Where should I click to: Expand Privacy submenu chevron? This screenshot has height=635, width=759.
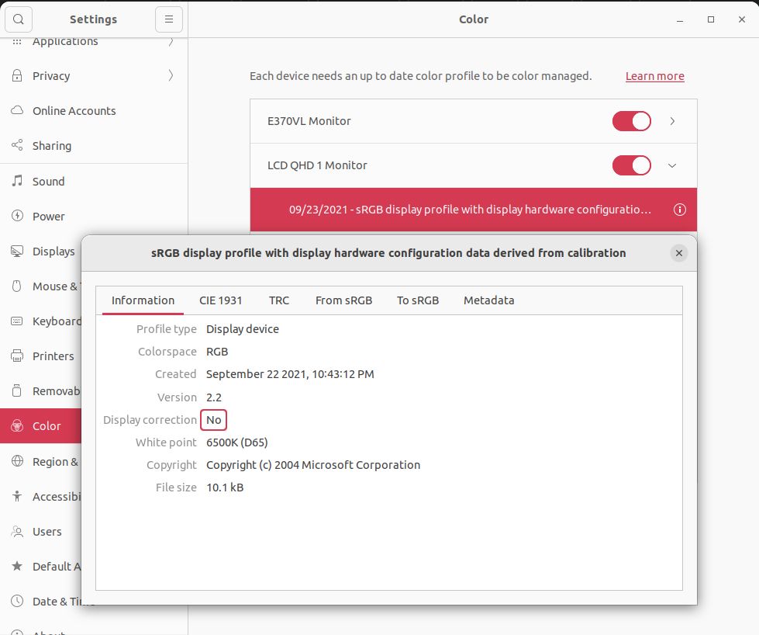pos(171,75)
